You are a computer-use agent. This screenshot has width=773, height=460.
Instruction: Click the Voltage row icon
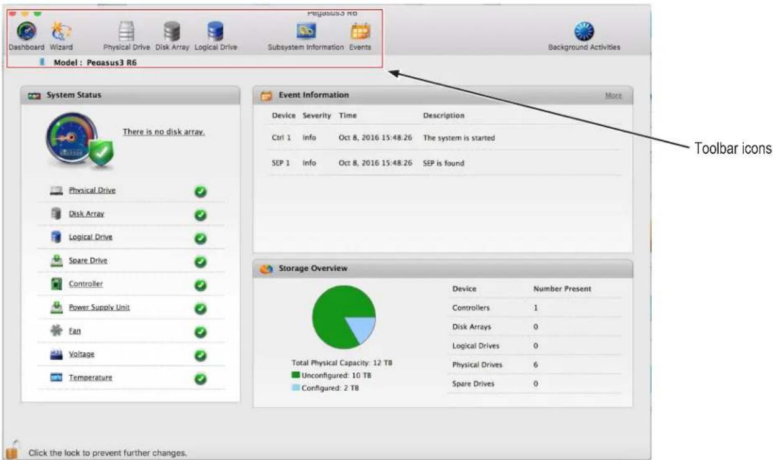click(x=57, y=354)
